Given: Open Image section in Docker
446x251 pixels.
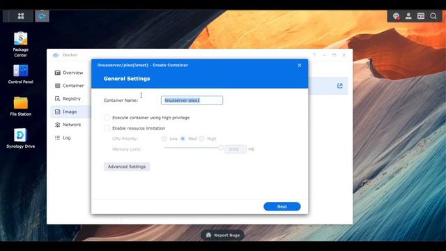Looking at the screenshot, I should point(70,112).
